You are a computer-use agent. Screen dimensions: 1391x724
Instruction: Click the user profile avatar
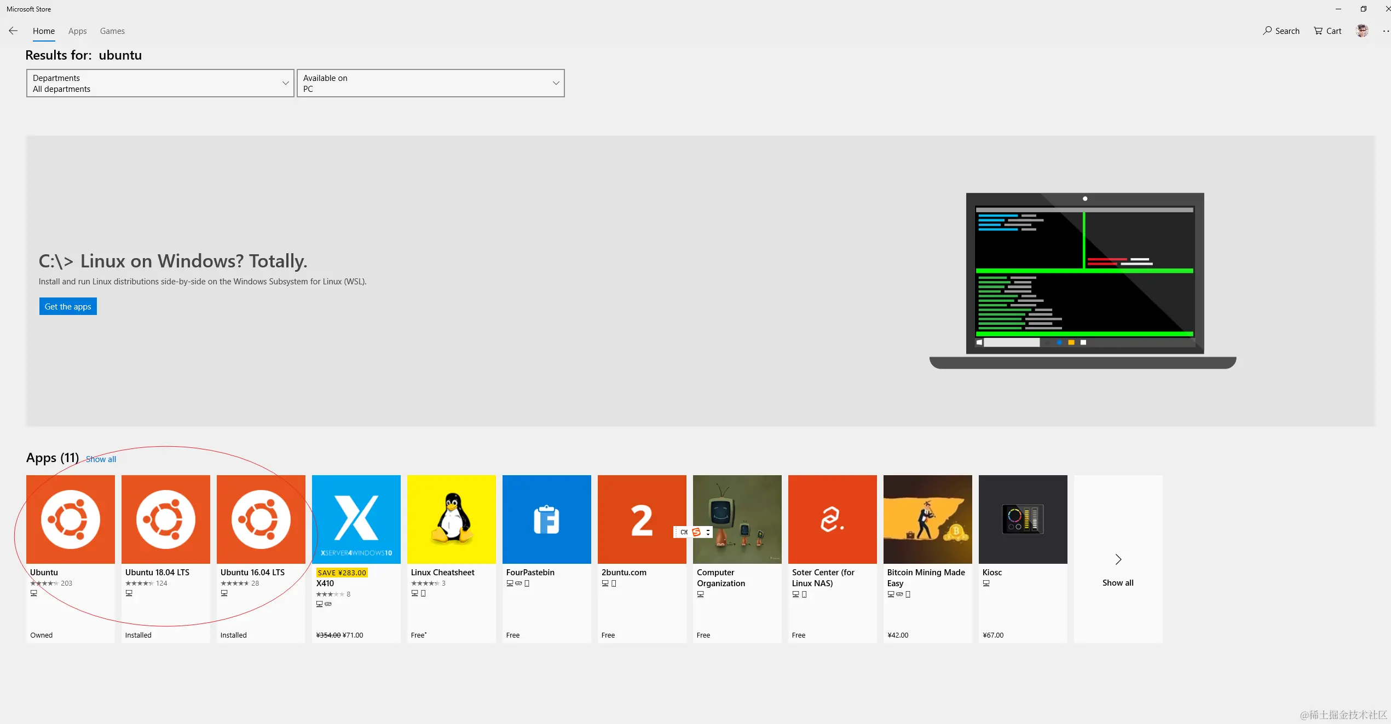click(x=1362, y=31)
